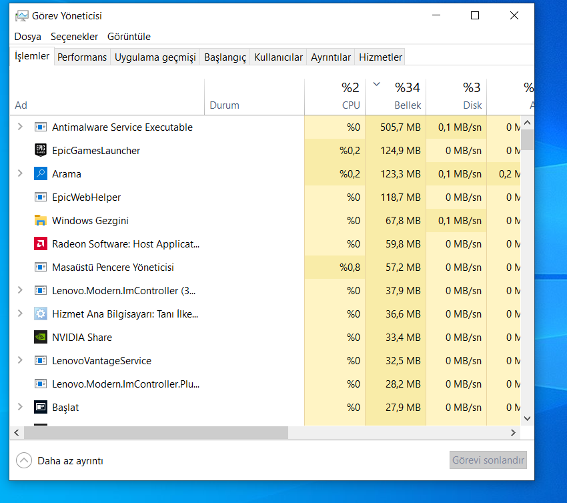The image size is (567, 503).
Task: Click the 32,5 MB memory value
Action: coord(403,361)
